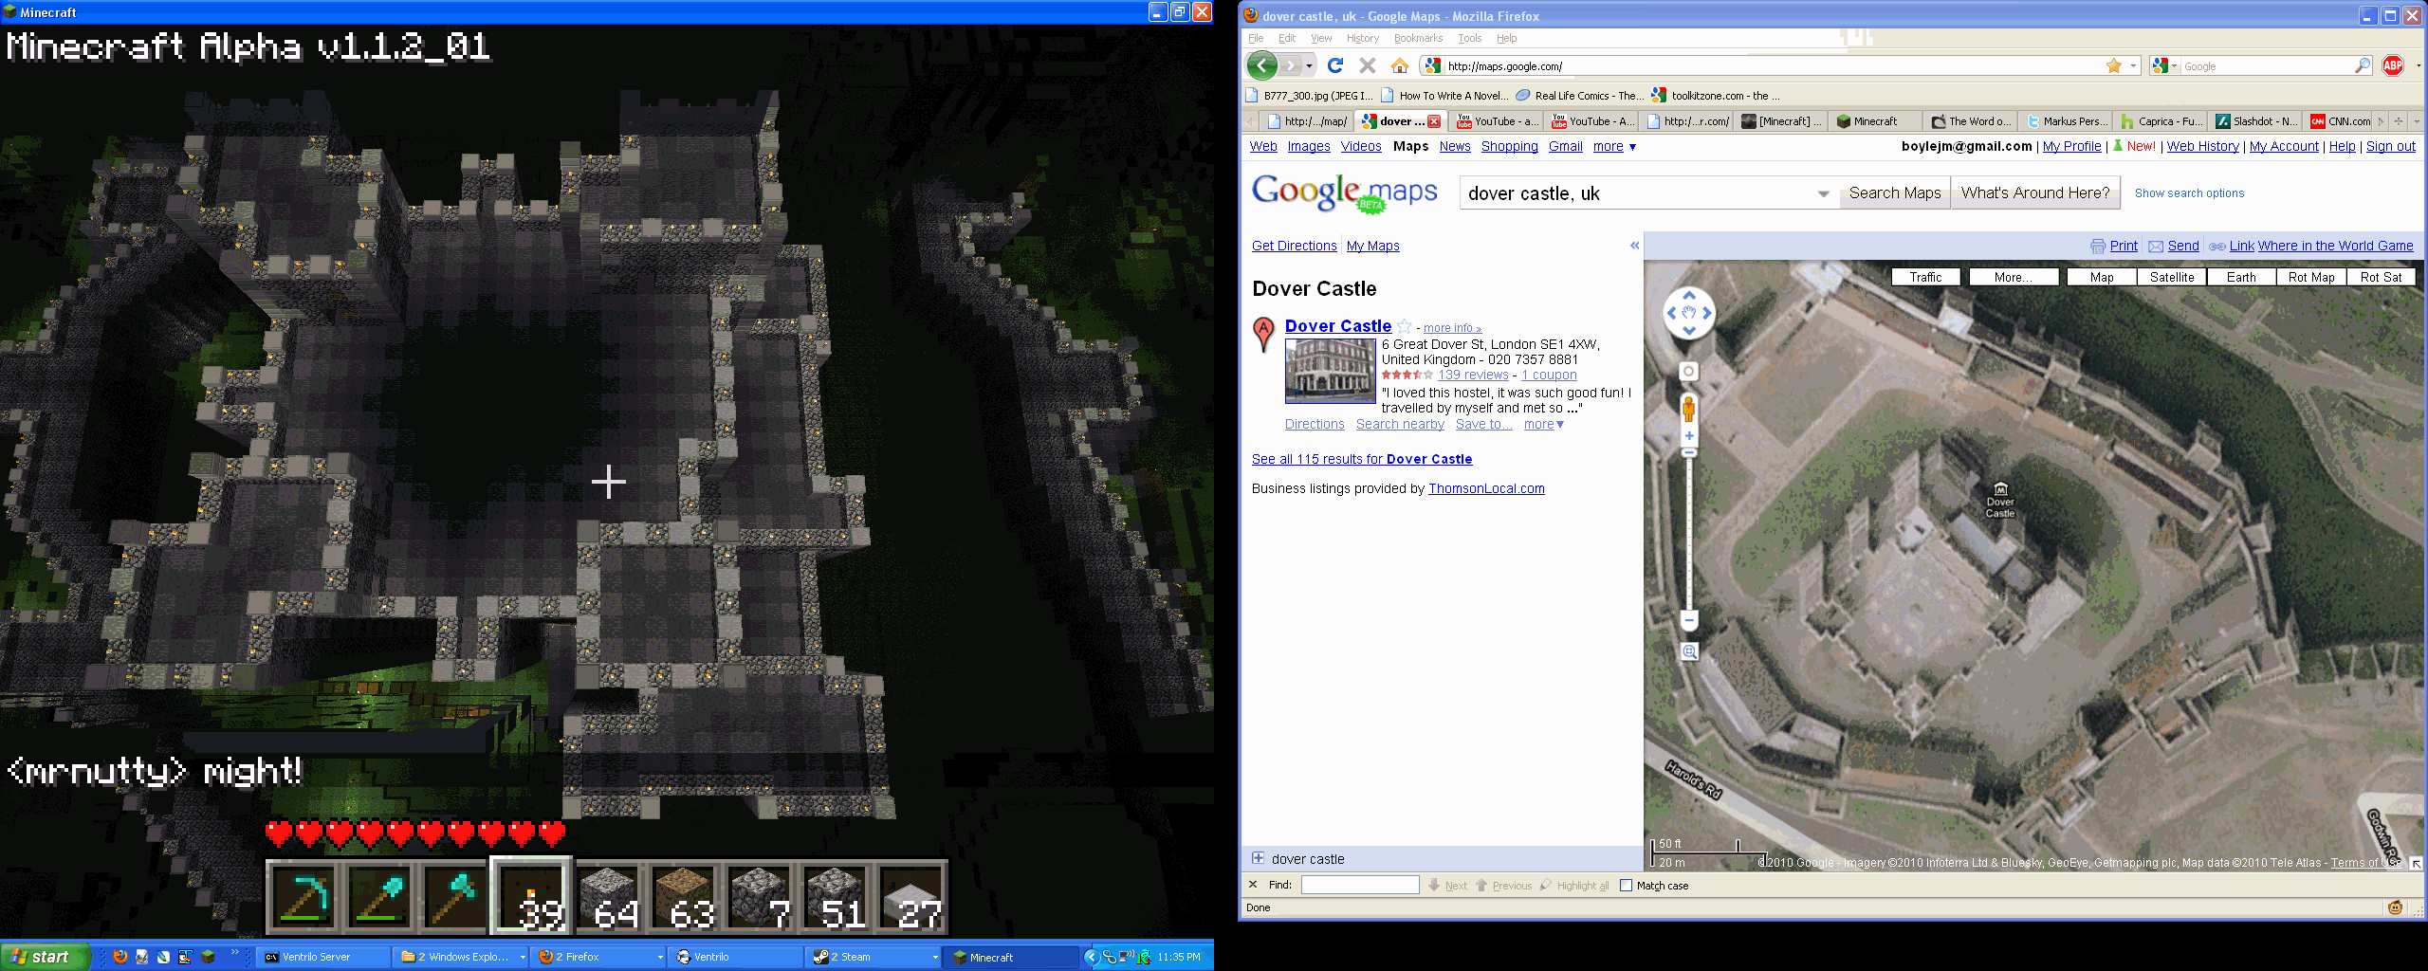Select the cobblestone hotbar slot with 51
The image size is (2428, 971).
pyautogui.click(x=835, y=897)
